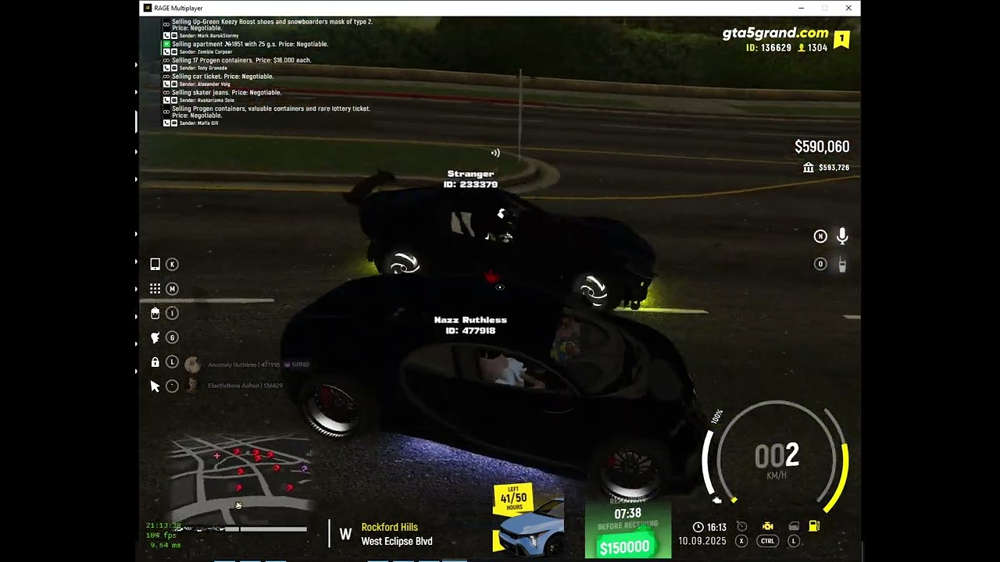The width and height of the screenshot is (1000, 562).
Task: Click the date 10.09.2025
Action: pyautogui.click(x=702, y=541)
